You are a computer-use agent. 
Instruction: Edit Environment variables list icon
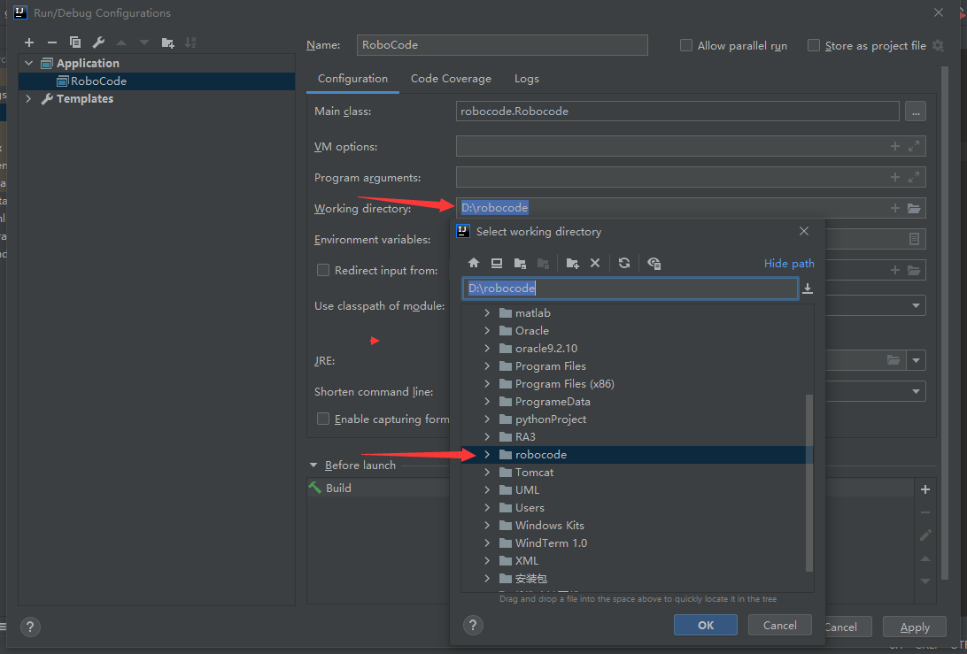pyautogui.click(x=914, y=239)
